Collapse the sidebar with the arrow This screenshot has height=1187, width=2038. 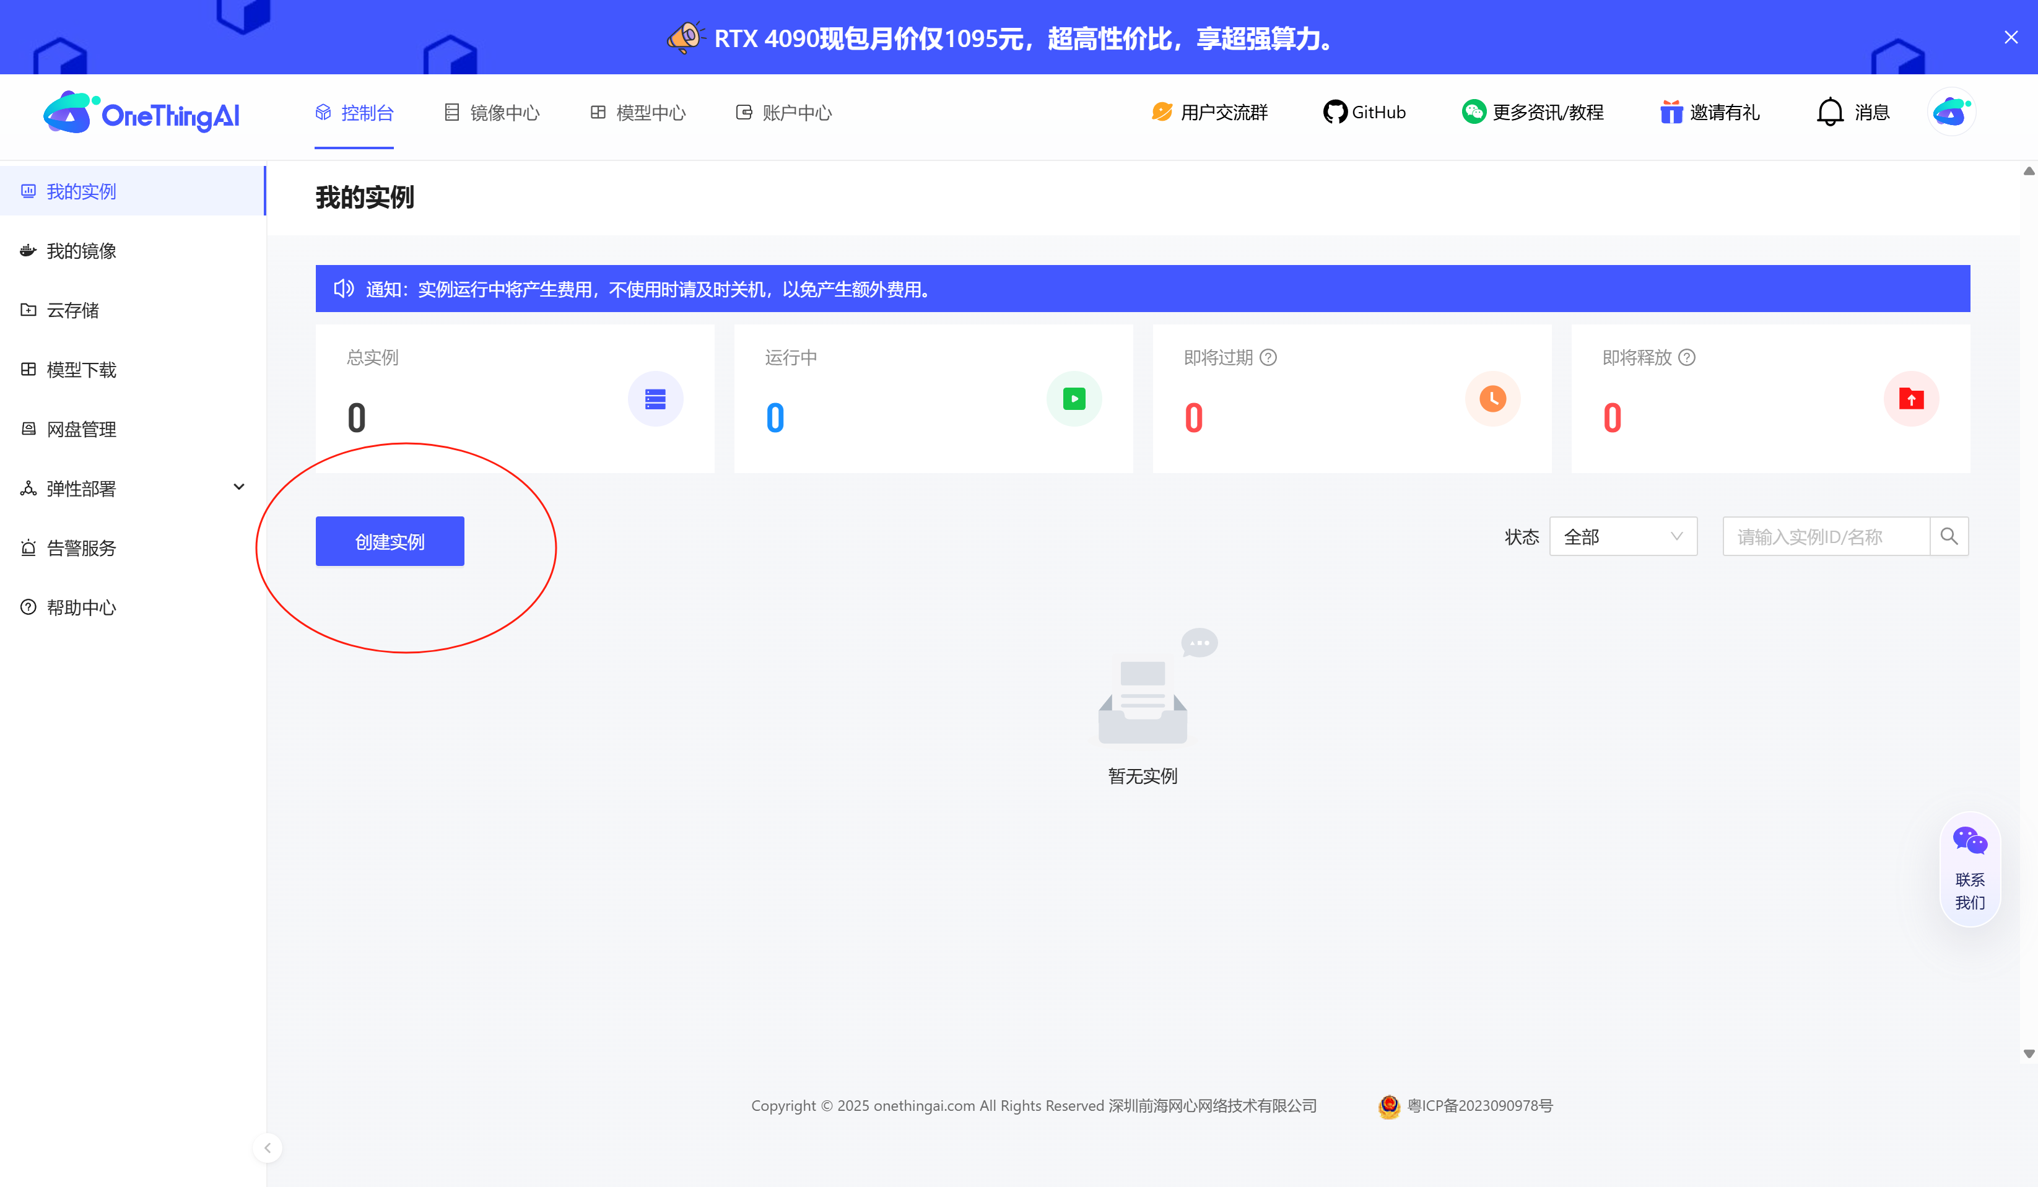click(x=268, y=1147)
